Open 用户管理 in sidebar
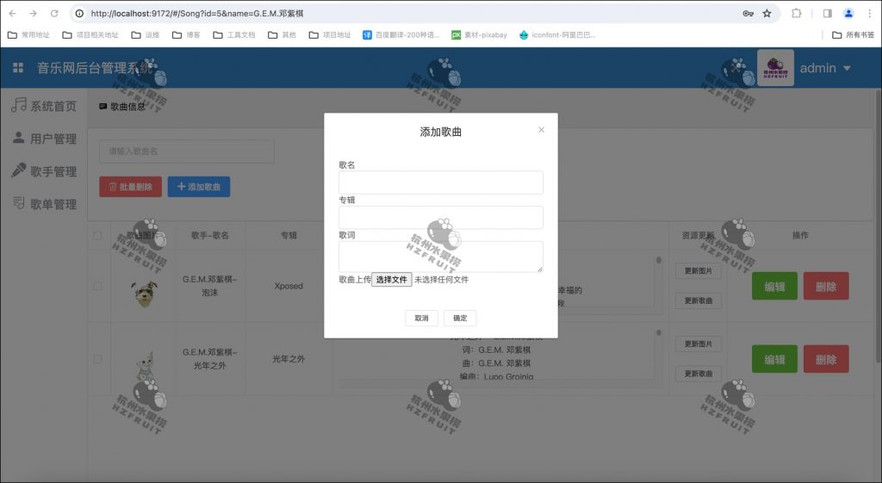 point(53,139)
